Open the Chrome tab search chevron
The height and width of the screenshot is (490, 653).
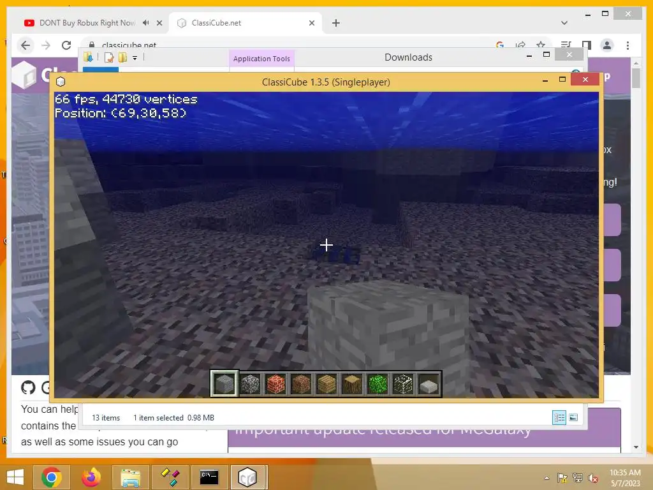564,23
